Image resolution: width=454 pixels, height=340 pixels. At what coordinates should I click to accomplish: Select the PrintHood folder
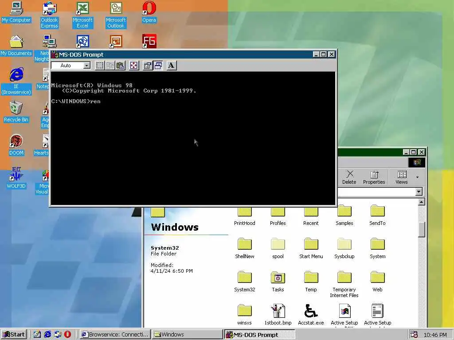point(245,216)
